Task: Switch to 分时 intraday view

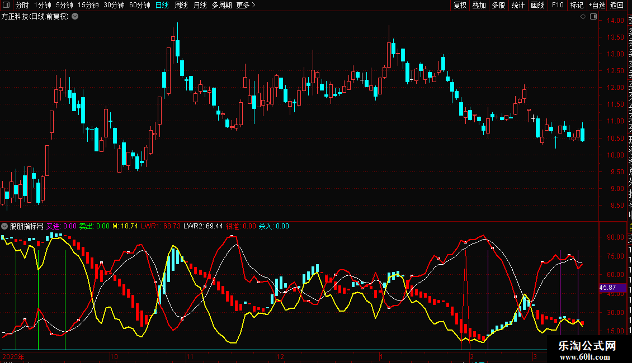Action: coord(22,5)
